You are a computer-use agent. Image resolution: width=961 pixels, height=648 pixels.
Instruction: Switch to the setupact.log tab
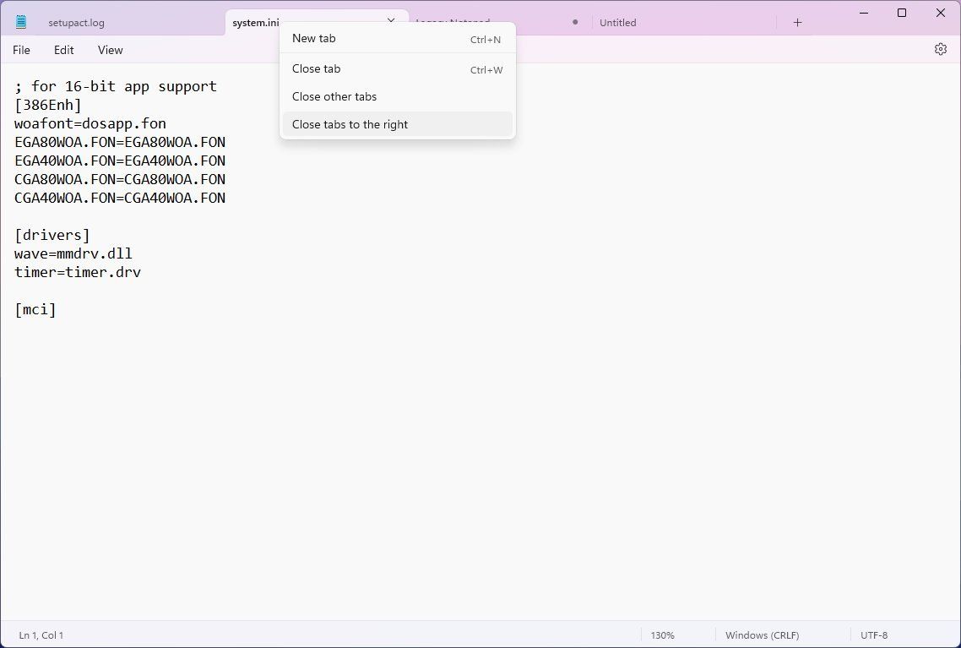[77, 22]
